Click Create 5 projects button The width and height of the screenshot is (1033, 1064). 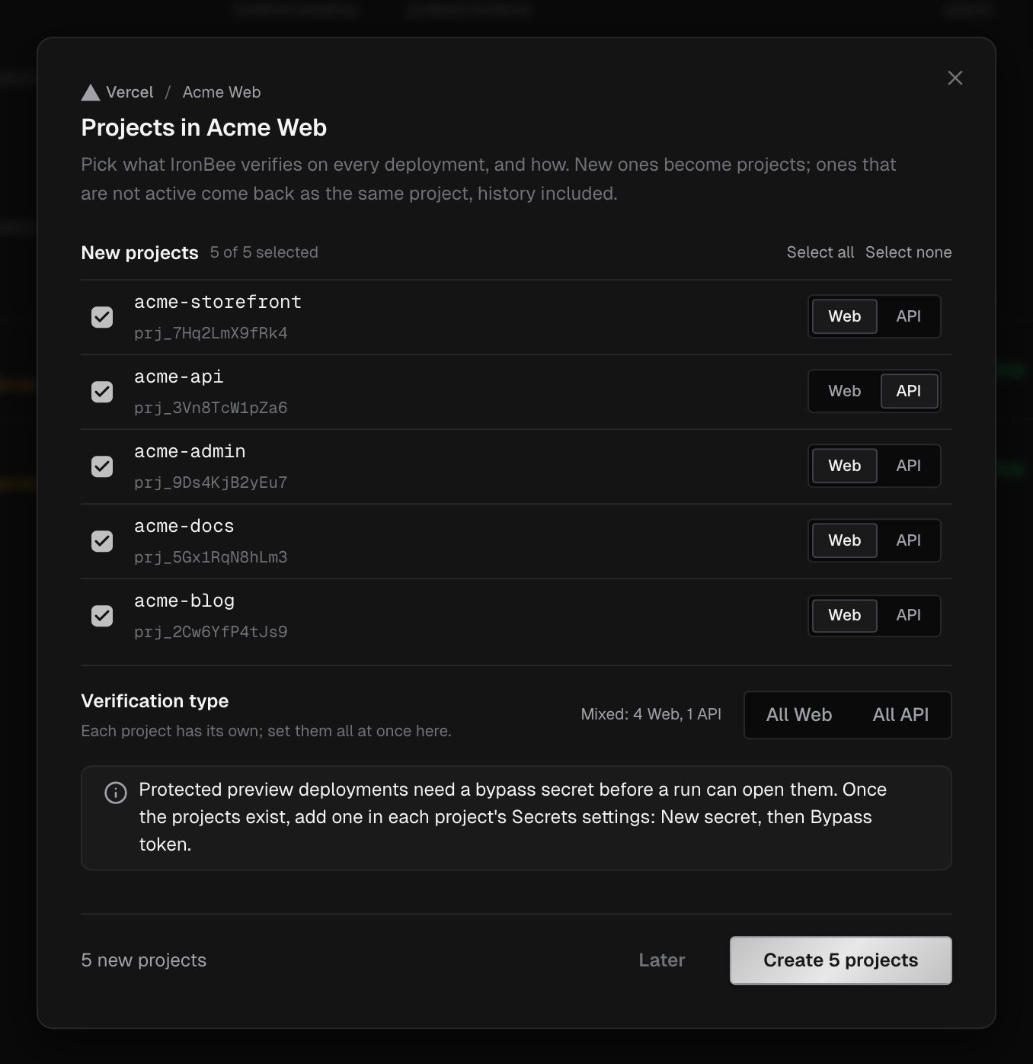[x=840, y=960]
